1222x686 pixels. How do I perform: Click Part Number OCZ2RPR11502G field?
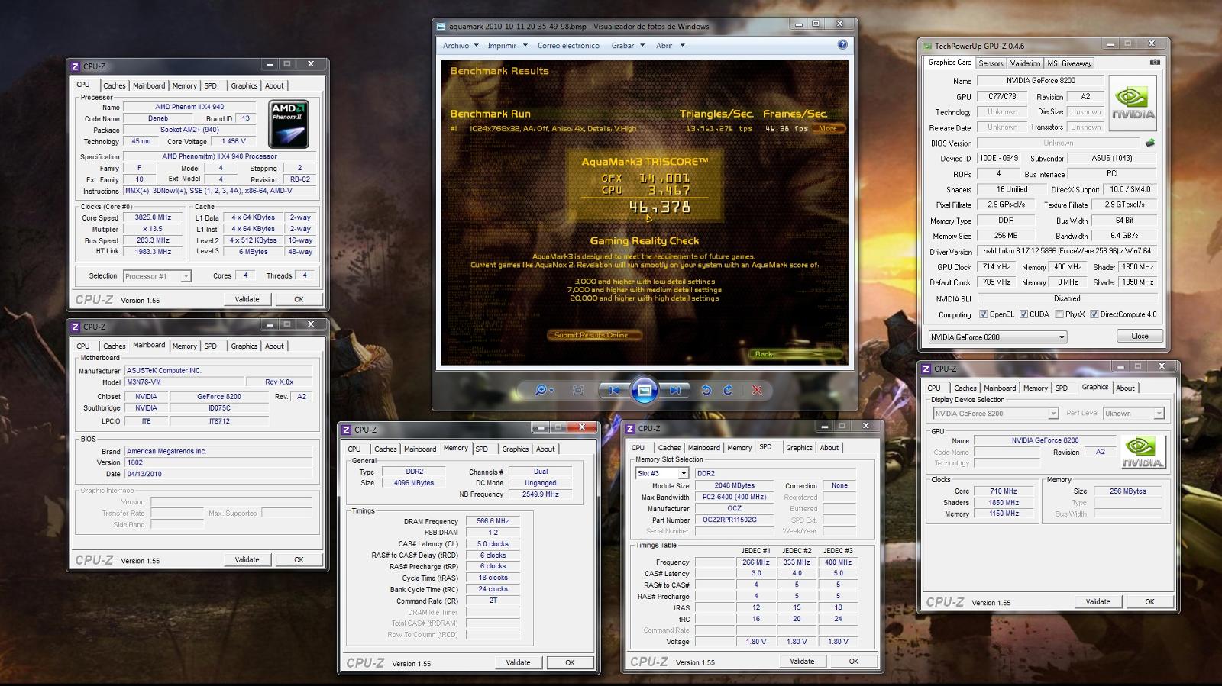click(734, 520)
